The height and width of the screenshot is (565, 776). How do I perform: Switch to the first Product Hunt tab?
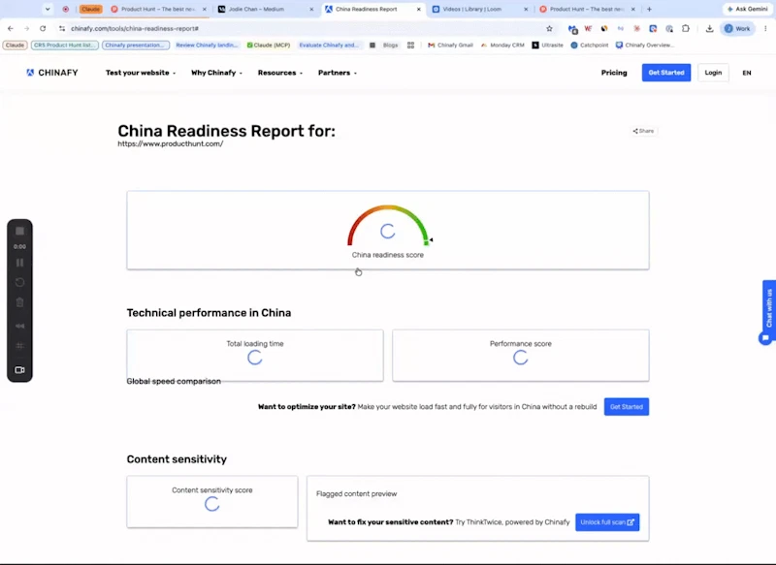157,9
